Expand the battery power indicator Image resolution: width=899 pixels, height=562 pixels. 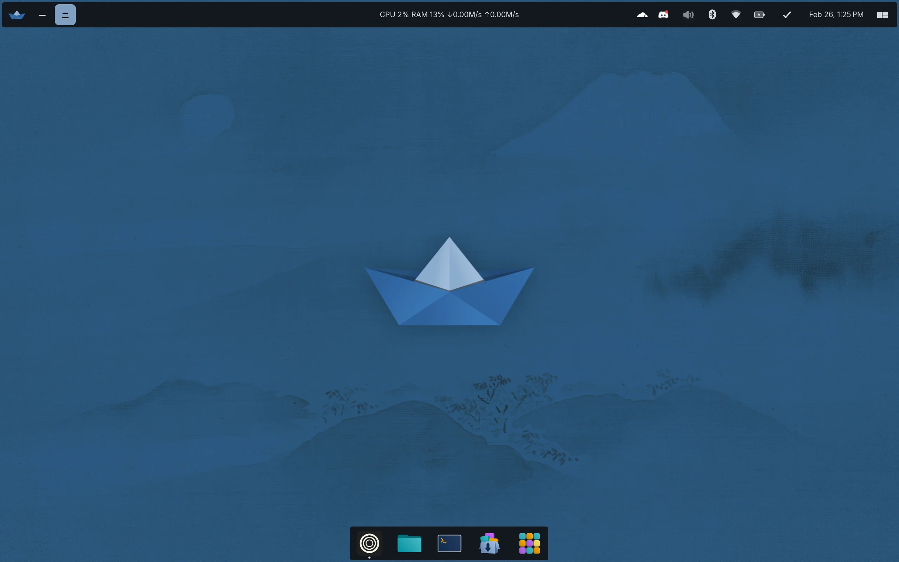point(759,15)
